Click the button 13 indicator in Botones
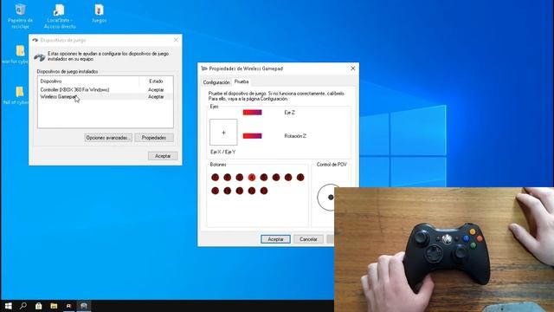This screenshot has height=312, width=554. coord(264,191)
